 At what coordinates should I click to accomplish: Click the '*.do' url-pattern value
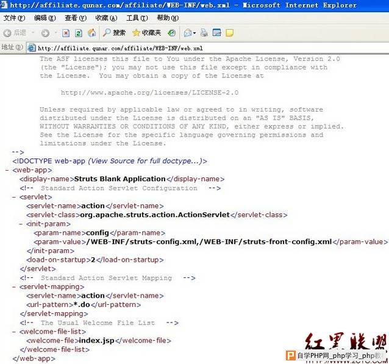point(82,305)
